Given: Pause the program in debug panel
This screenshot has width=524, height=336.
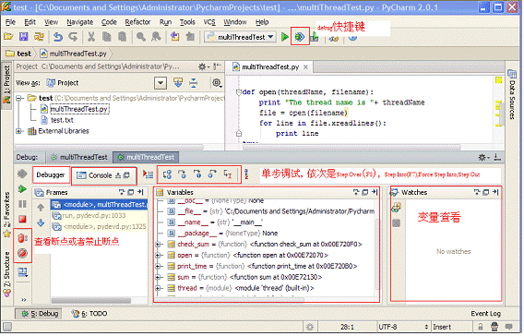Looking at the screenshot, I should click(x=22, y=204).
